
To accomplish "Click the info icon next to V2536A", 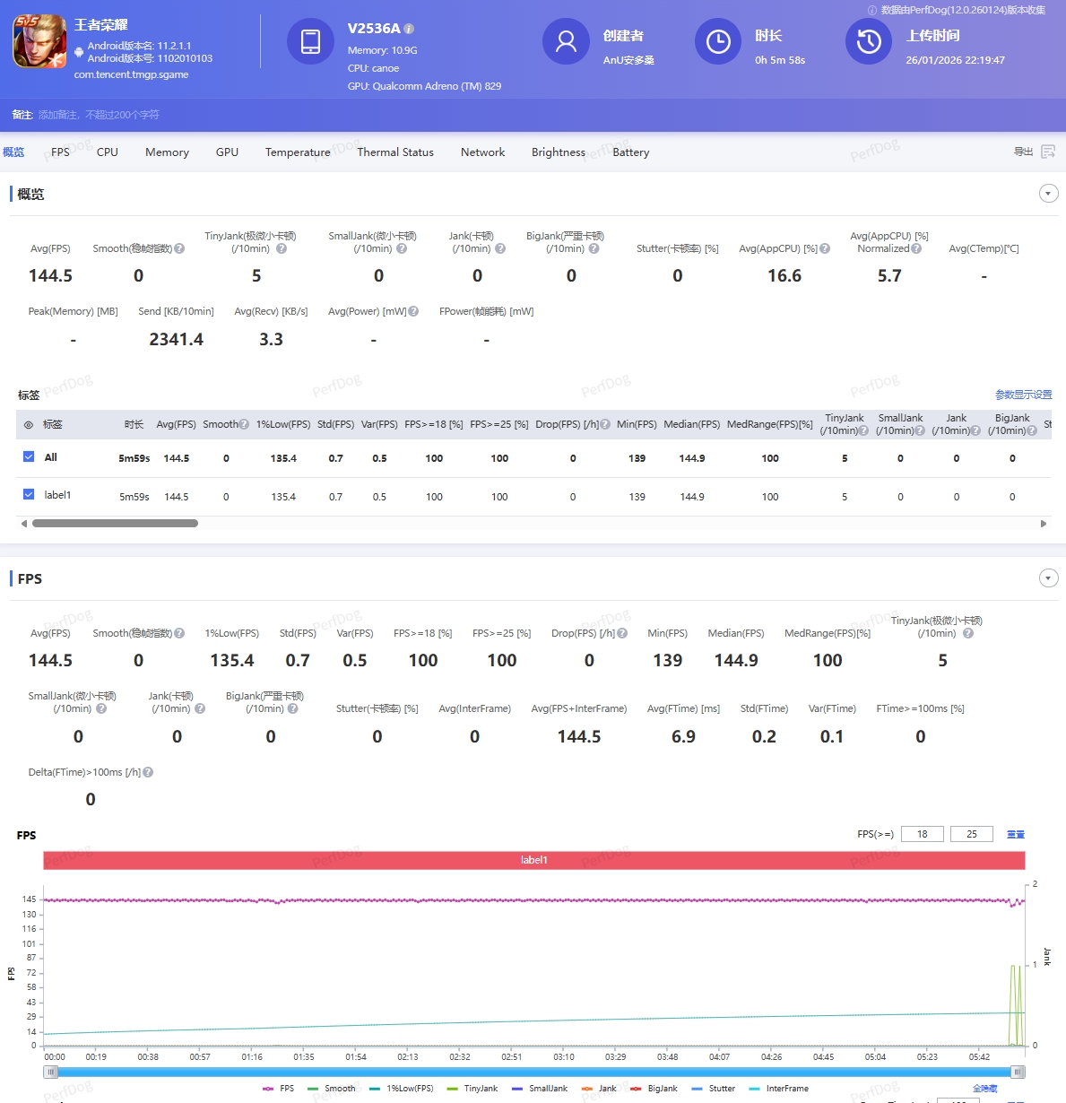I will 409,29.
